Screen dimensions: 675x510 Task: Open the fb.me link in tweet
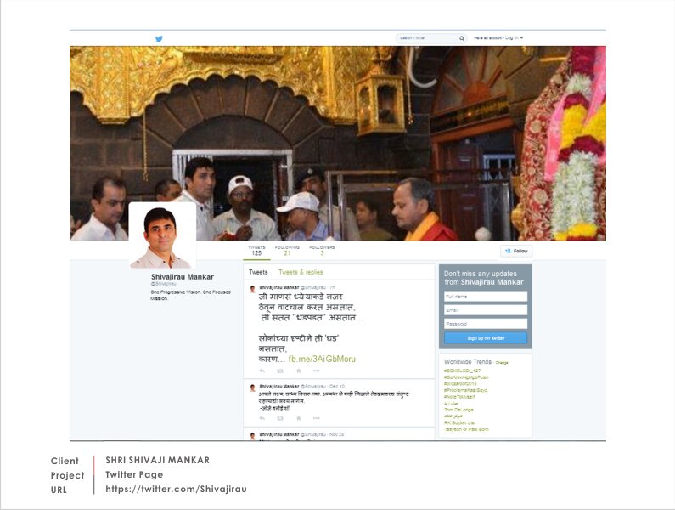(x=322, y=359)
